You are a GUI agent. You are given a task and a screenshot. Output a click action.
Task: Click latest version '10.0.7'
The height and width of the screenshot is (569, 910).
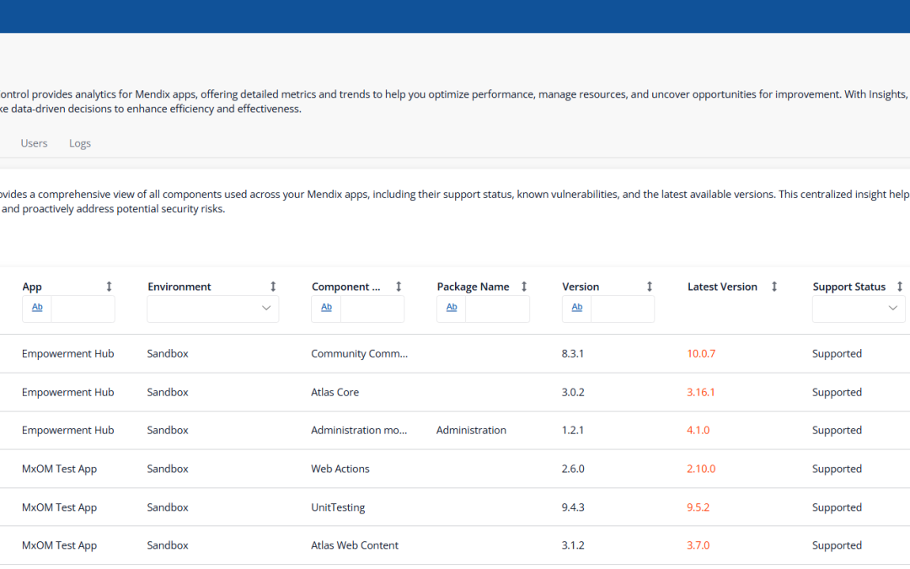click(701, 353)
